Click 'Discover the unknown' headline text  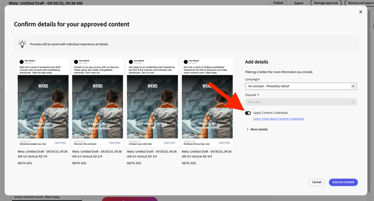[85, 144]
